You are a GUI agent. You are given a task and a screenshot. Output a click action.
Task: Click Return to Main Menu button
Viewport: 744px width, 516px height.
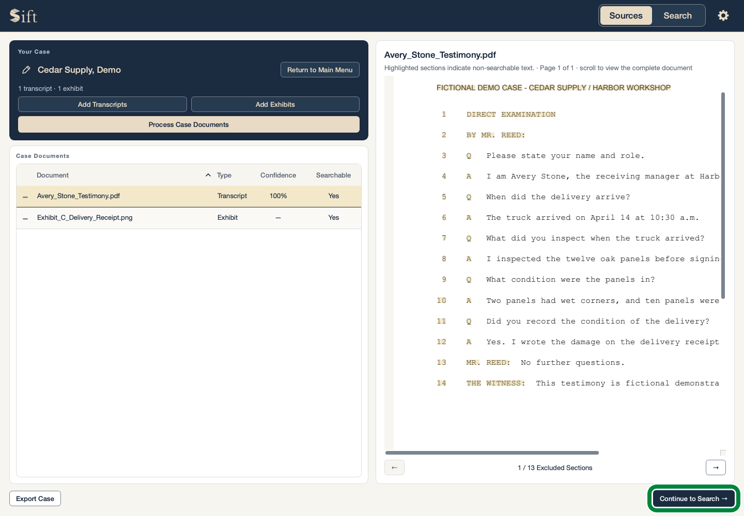(x=320, y=70)
